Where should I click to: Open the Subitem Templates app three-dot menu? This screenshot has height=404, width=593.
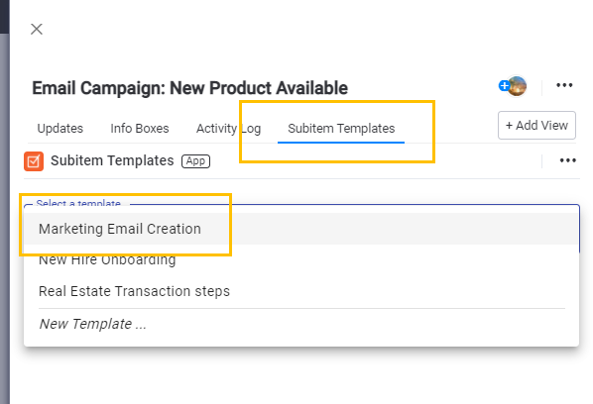567,160
